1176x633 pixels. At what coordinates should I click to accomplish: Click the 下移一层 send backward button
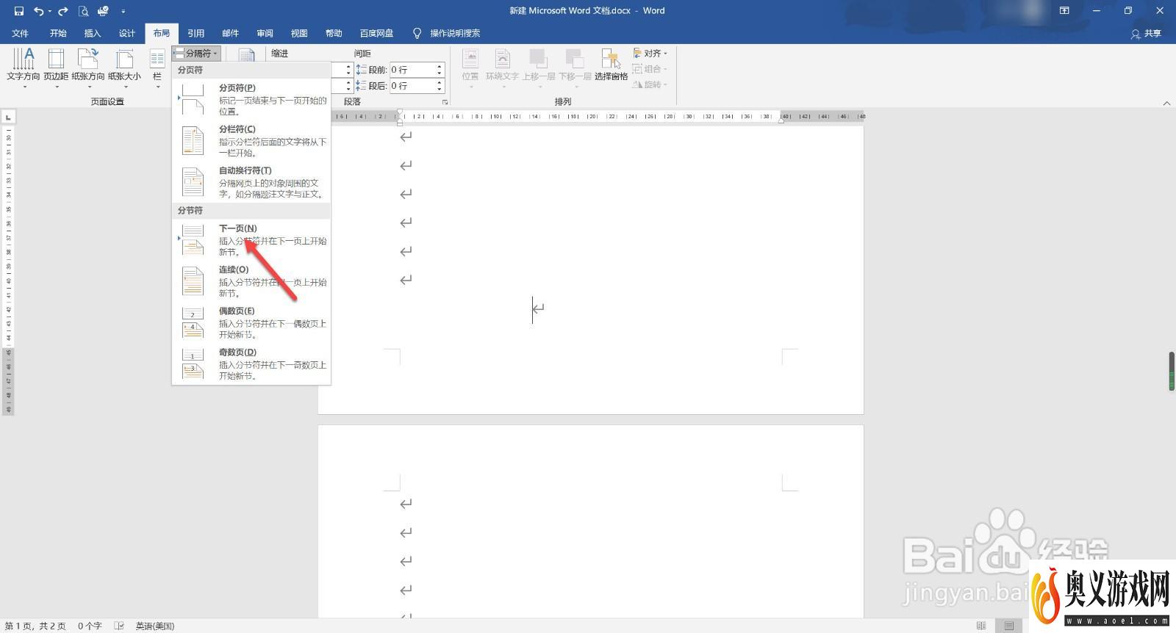tap(575, 68)
